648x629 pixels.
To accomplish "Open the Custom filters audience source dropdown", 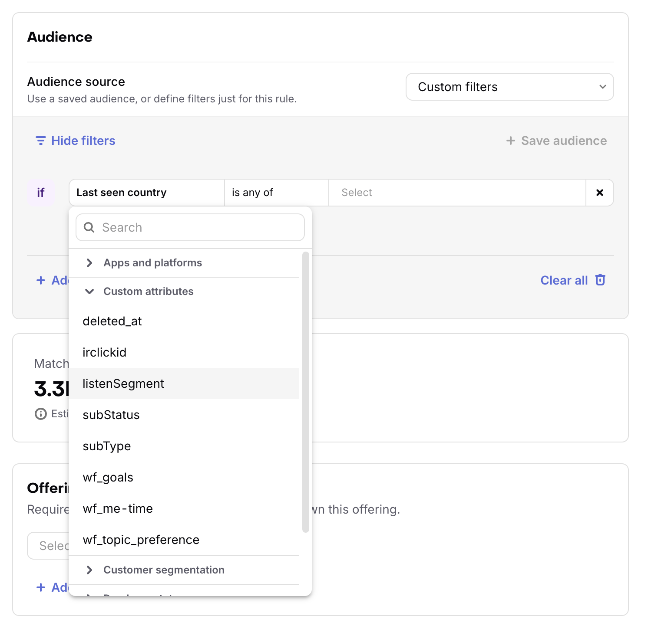I will tap(509, 87).
